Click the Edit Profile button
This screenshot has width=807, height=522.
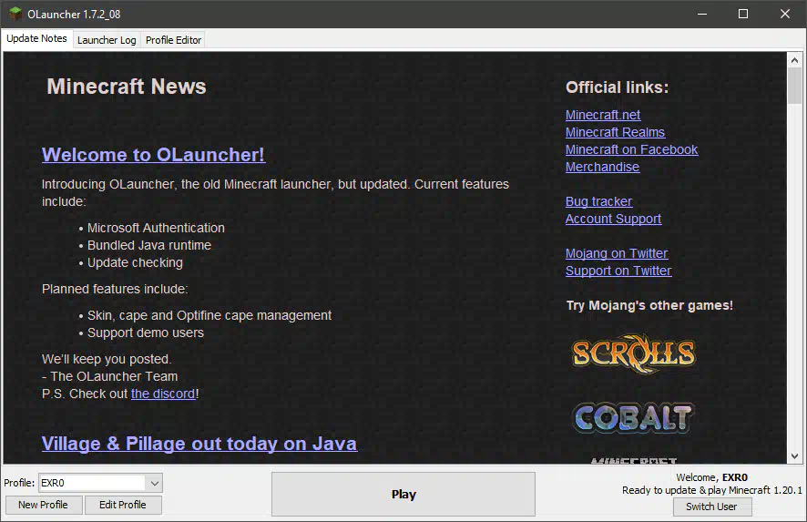coord(122,505)
